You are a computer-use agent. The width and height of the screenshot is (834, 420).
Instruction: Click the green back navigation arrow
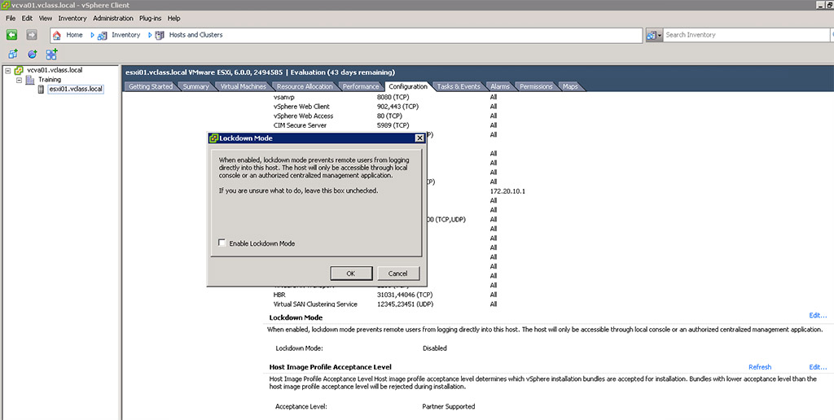pyautogui.click(x=11, y=34)
